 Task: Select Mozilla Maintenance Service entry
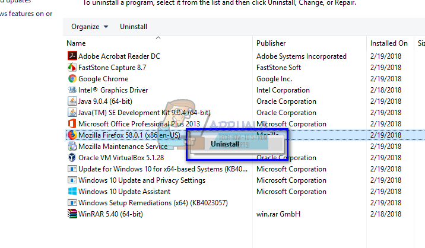[x=123, y=147]
